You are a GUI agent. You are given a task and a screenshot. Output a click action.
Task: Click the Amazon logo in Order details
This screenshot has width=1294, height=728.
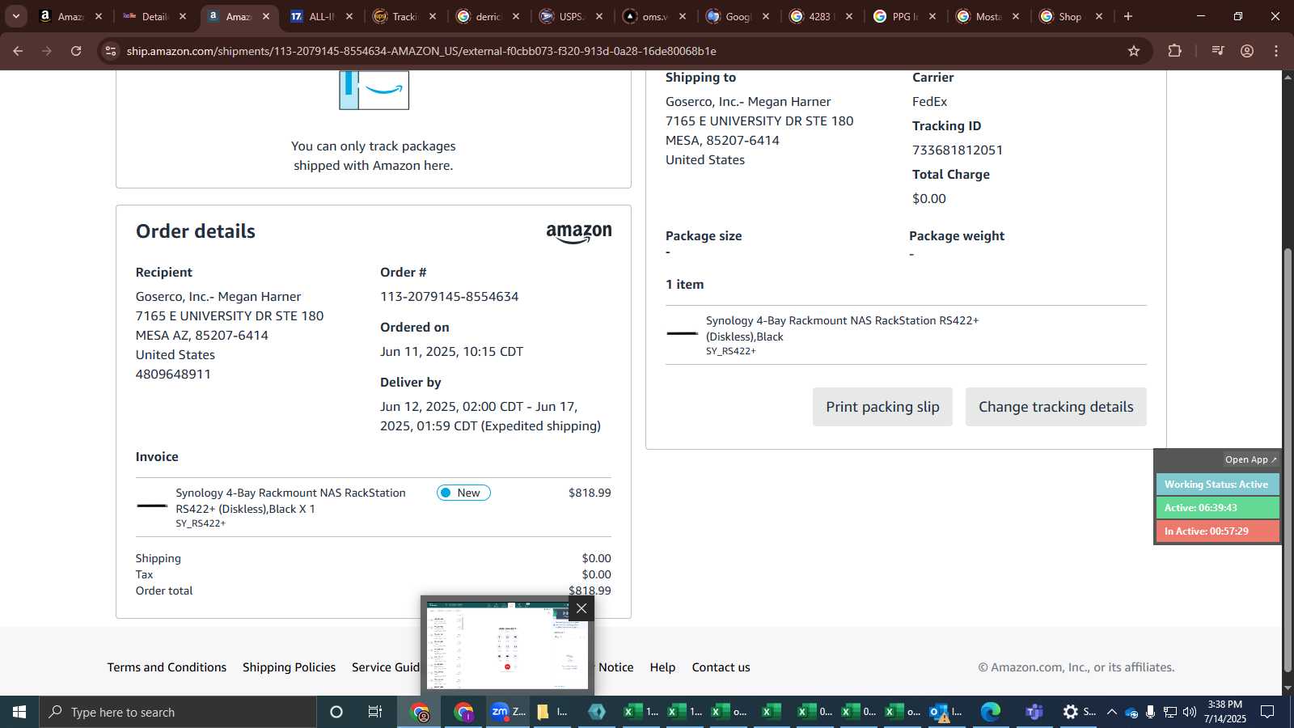tap(579, 233)
